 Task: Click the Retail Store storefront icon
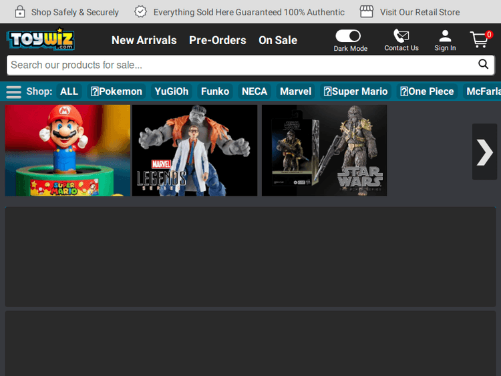[x=366, y=11]
